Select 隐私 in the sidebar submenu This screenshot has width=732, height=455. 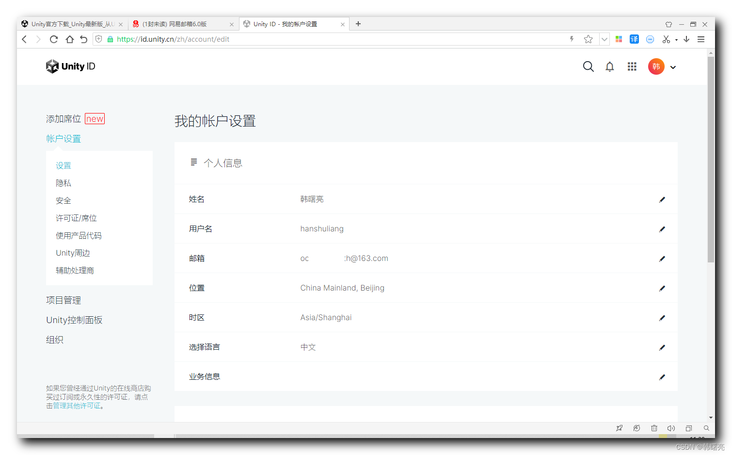(64, 183)
